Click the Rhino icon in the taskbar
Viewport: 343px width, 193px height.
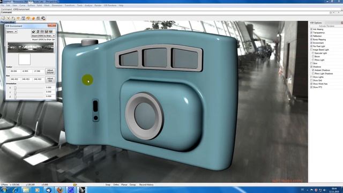pos(82,190)
